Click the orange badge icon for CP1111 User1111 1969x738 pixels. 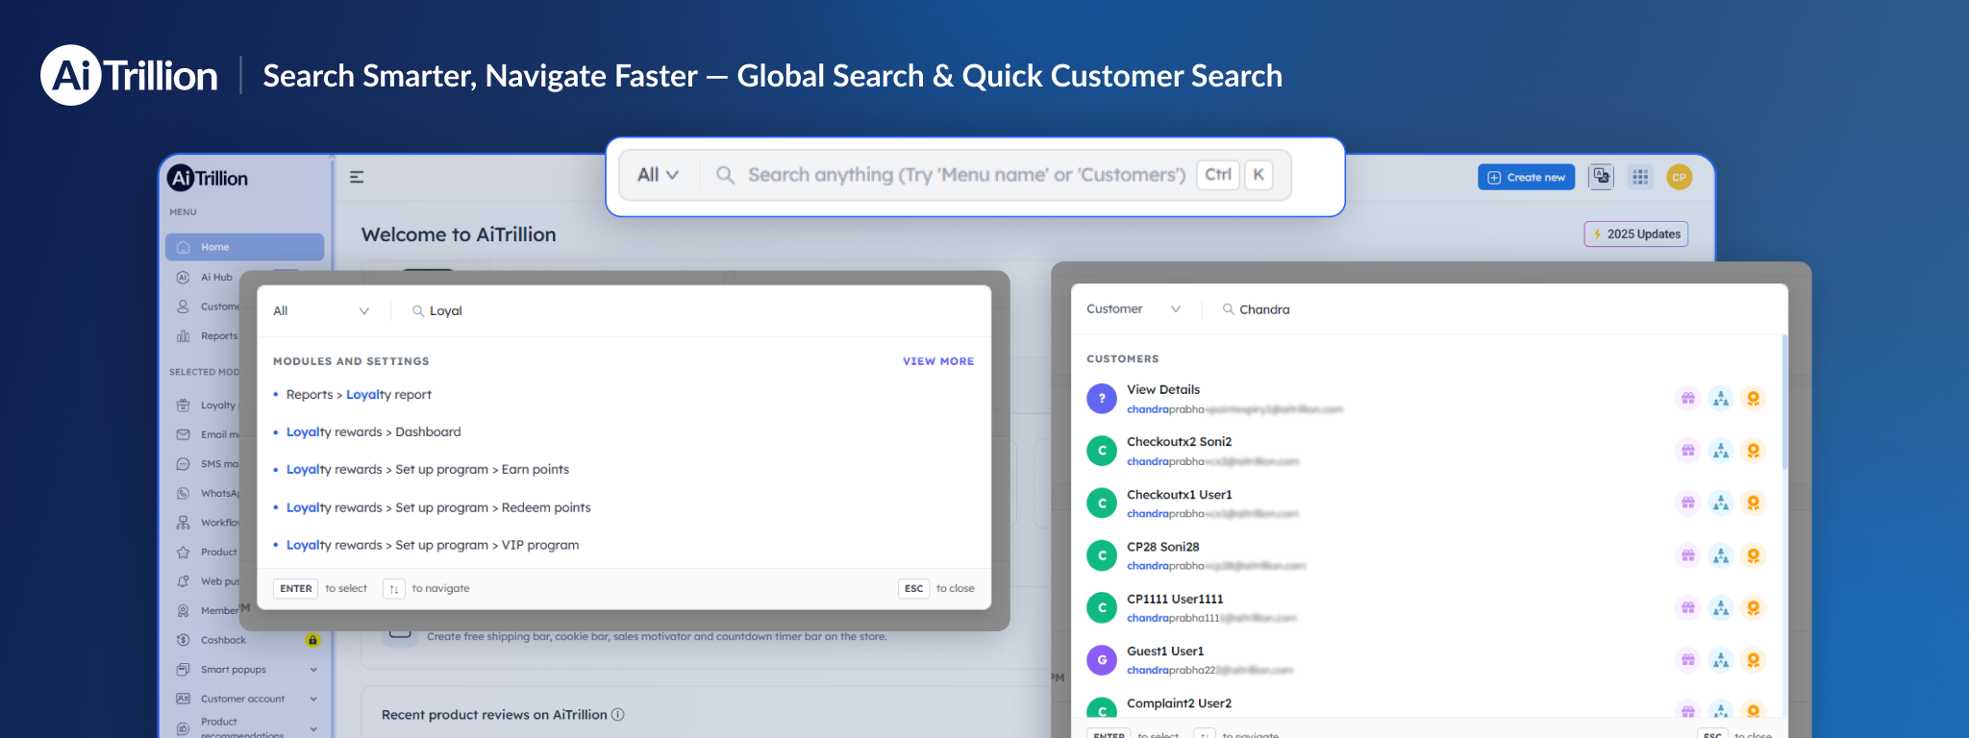pos(1754,607)
